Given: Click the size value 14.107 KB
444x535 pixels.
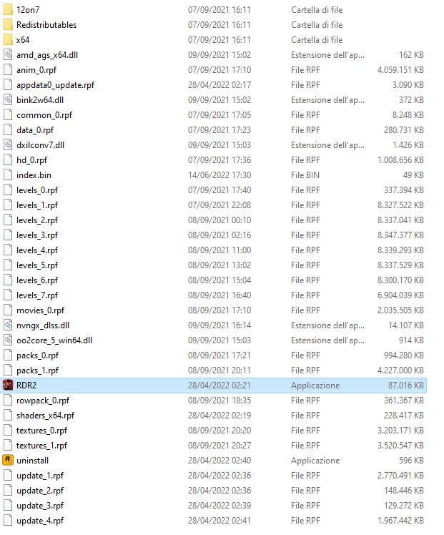Looking at the screenshot, I should coord(406,325).
